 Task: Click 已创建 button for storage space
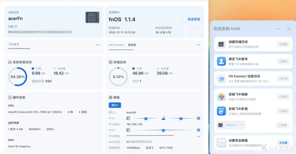coord(283,44)
